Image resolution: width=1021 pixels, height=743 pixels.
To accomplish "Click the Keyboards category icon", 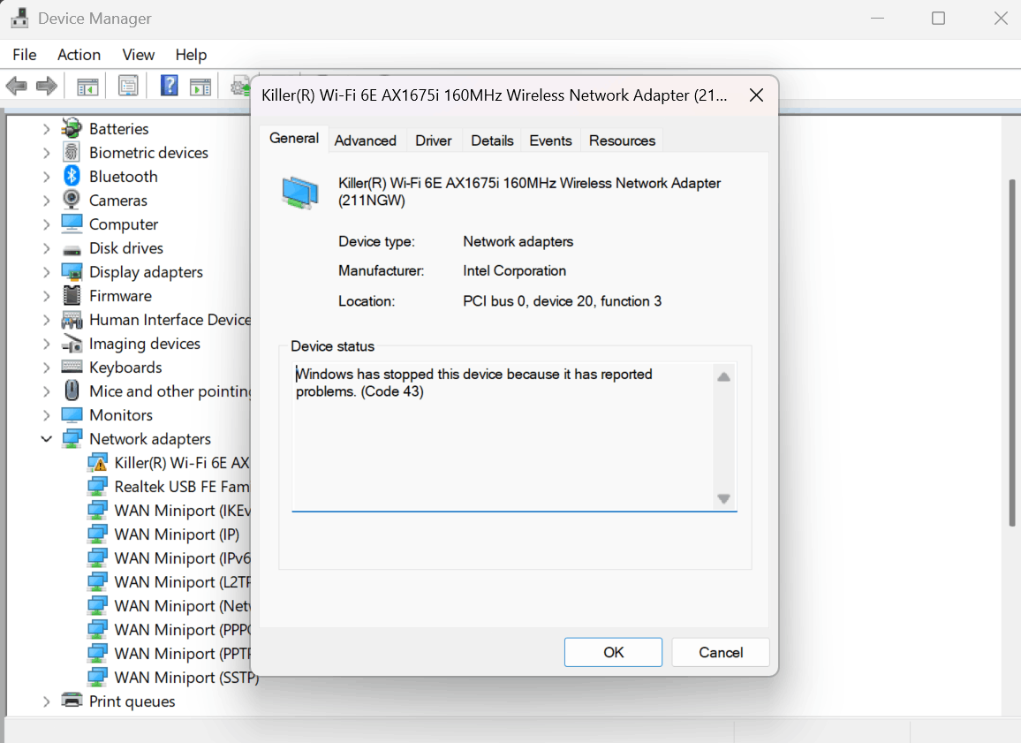I will pos(72,368).
